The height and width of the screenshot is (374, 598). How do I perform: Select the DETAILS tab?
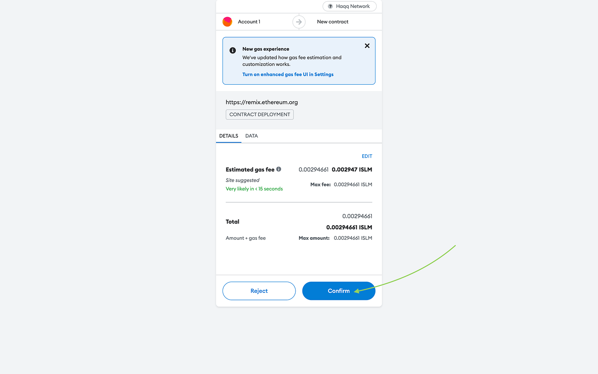click(229, 136)
